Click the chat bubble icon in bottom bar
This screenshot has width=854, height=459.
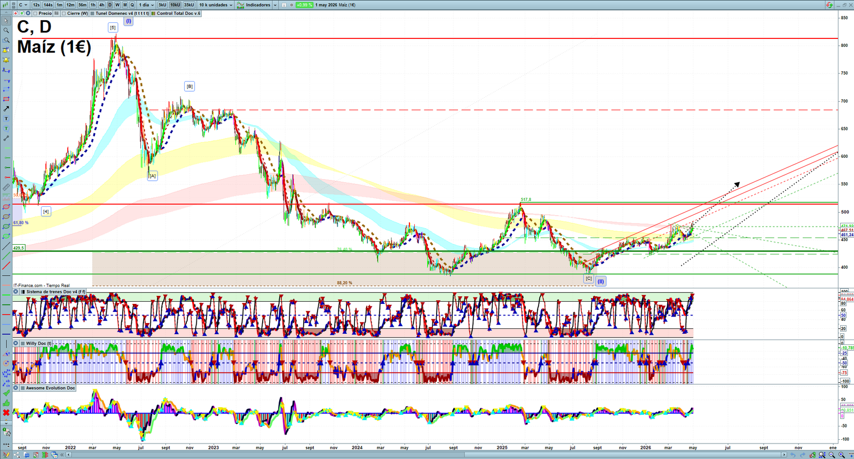pyautogui.click(x=27, y=455)
